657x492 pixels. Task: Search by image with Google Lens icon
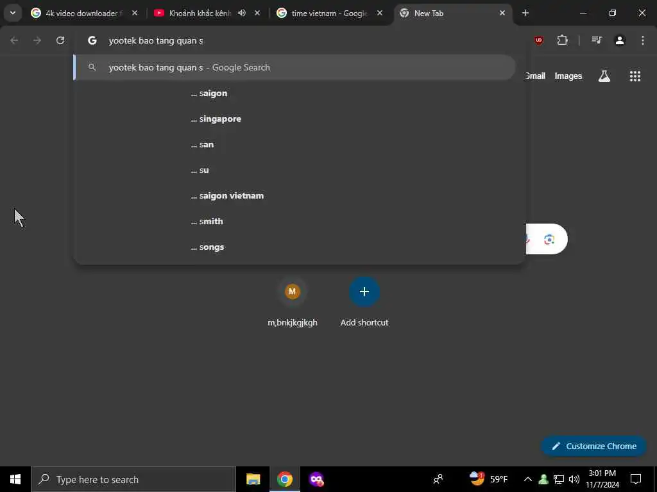[549, 240]
